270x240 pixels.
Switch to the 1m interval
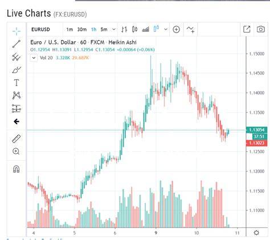69,30
